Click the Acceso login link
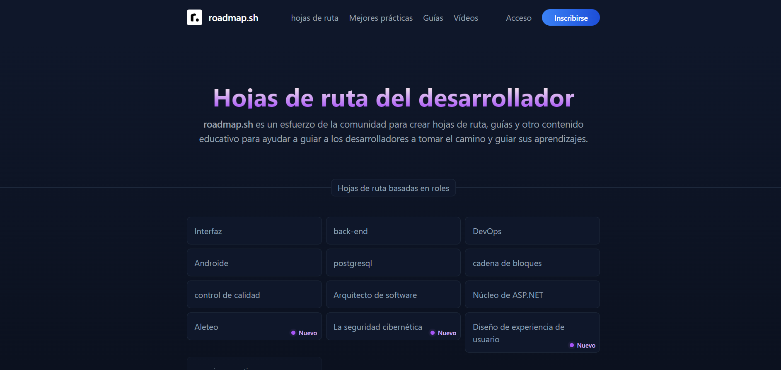Image resolution: width=781 pixels, height=370 pixels. pos(518,18)
